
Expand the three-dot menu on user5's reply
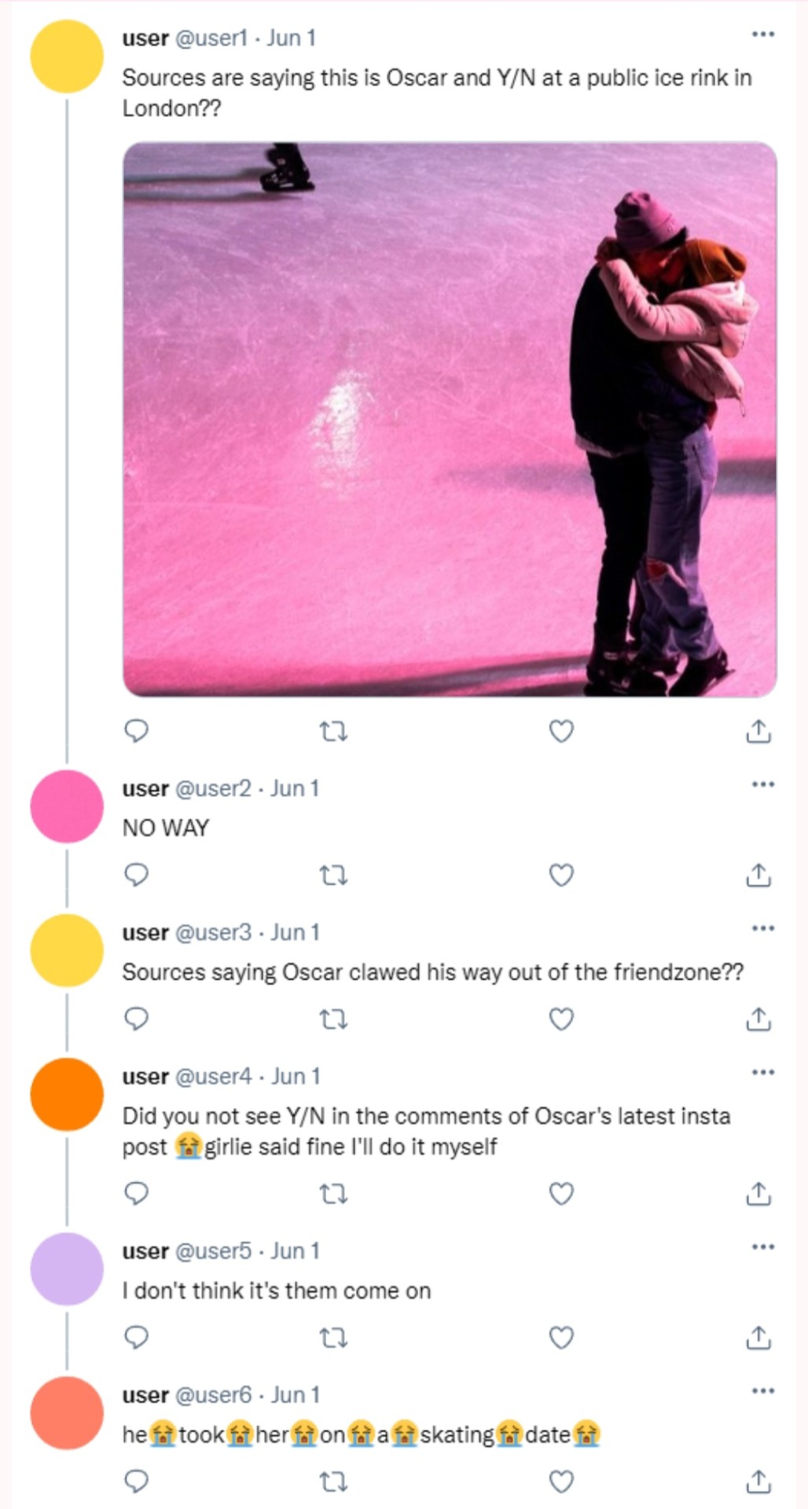[762, 1247]
